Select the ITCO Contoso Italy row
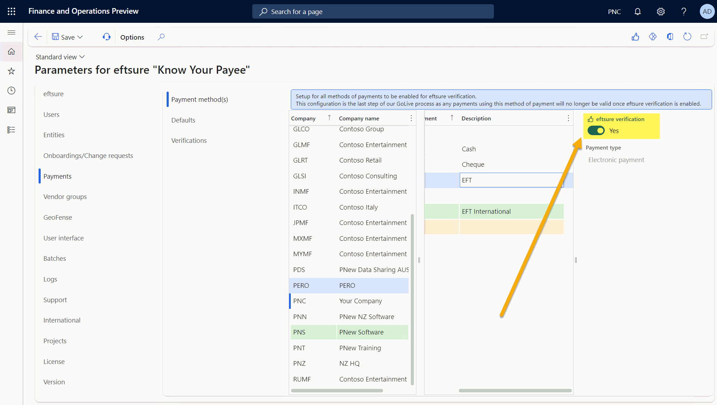 [349, 207]
